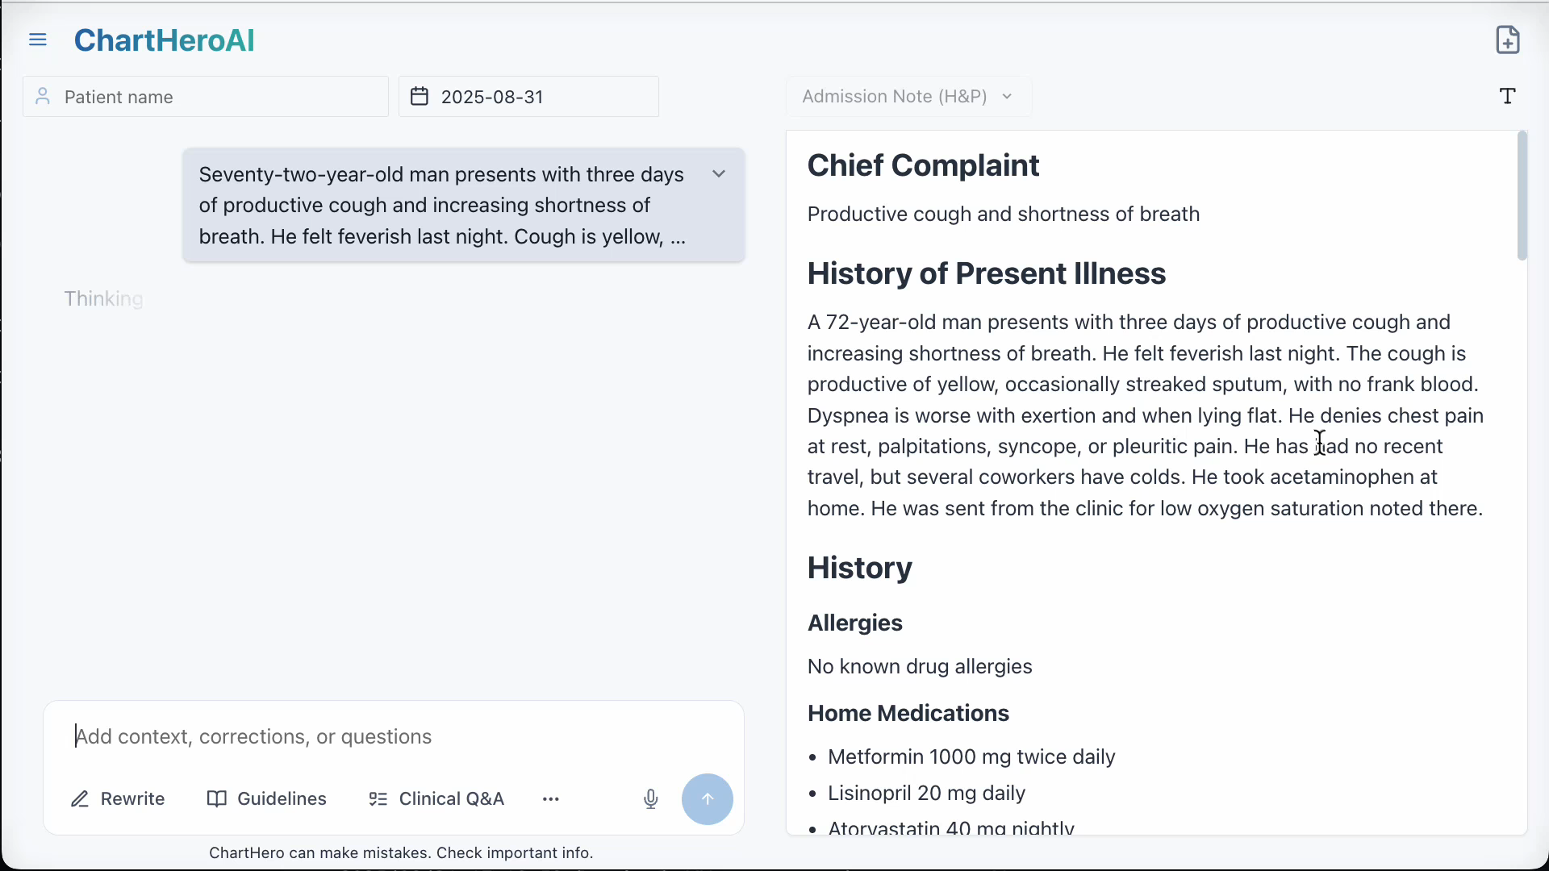Click the text formatting T icon
This screenshot has height=871, width=1549.
click(x=1507, y=97)
